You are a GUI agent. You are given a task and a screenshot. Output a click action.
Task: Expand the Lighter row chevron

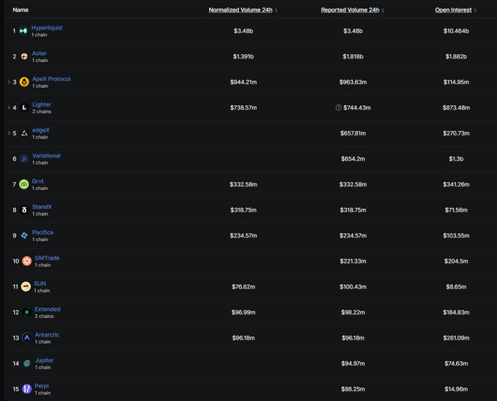[9, 107]
